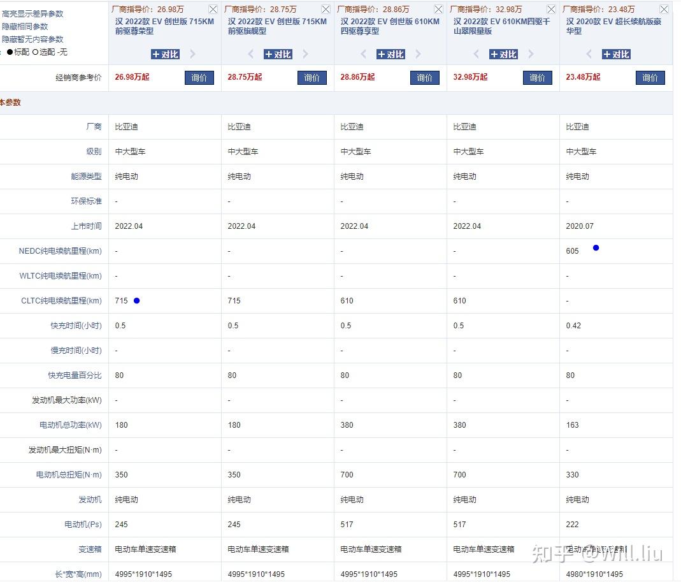Click the 2020.07 launch date cell
Image resolution: width=681 pixels, height=582 pixels.
click(579, 226)
